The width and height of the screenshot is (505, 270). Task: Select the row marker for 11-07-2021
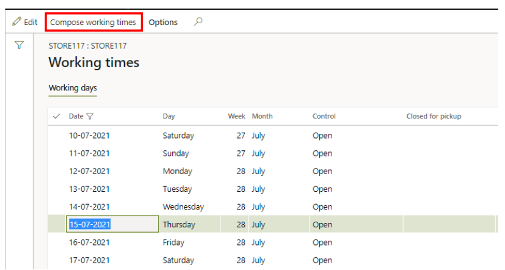tap(57, 154)
